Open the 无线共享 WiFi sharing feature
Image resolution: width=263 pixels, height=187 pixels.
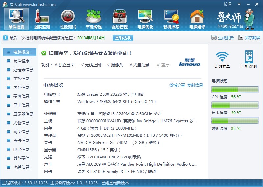click(222, 59)
